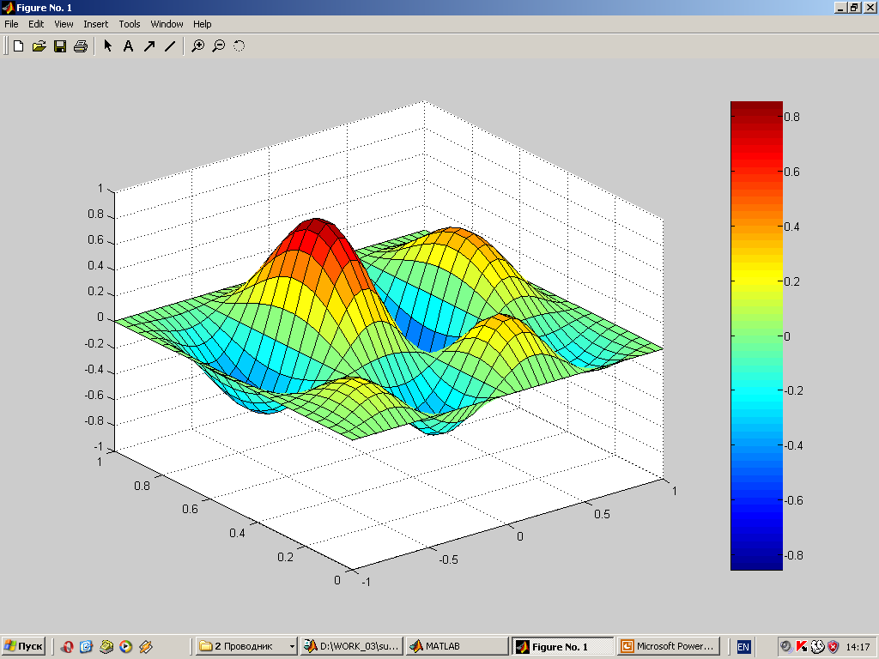Viewport: 879px width, 659px height.
Task: Click the Figure No. 1 taskbar button
Action: tap(563, 646)
